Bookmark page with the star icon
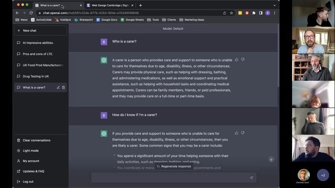Image resolution: width=335 pixels, height=188 pixels. click(x=231, y=13)
